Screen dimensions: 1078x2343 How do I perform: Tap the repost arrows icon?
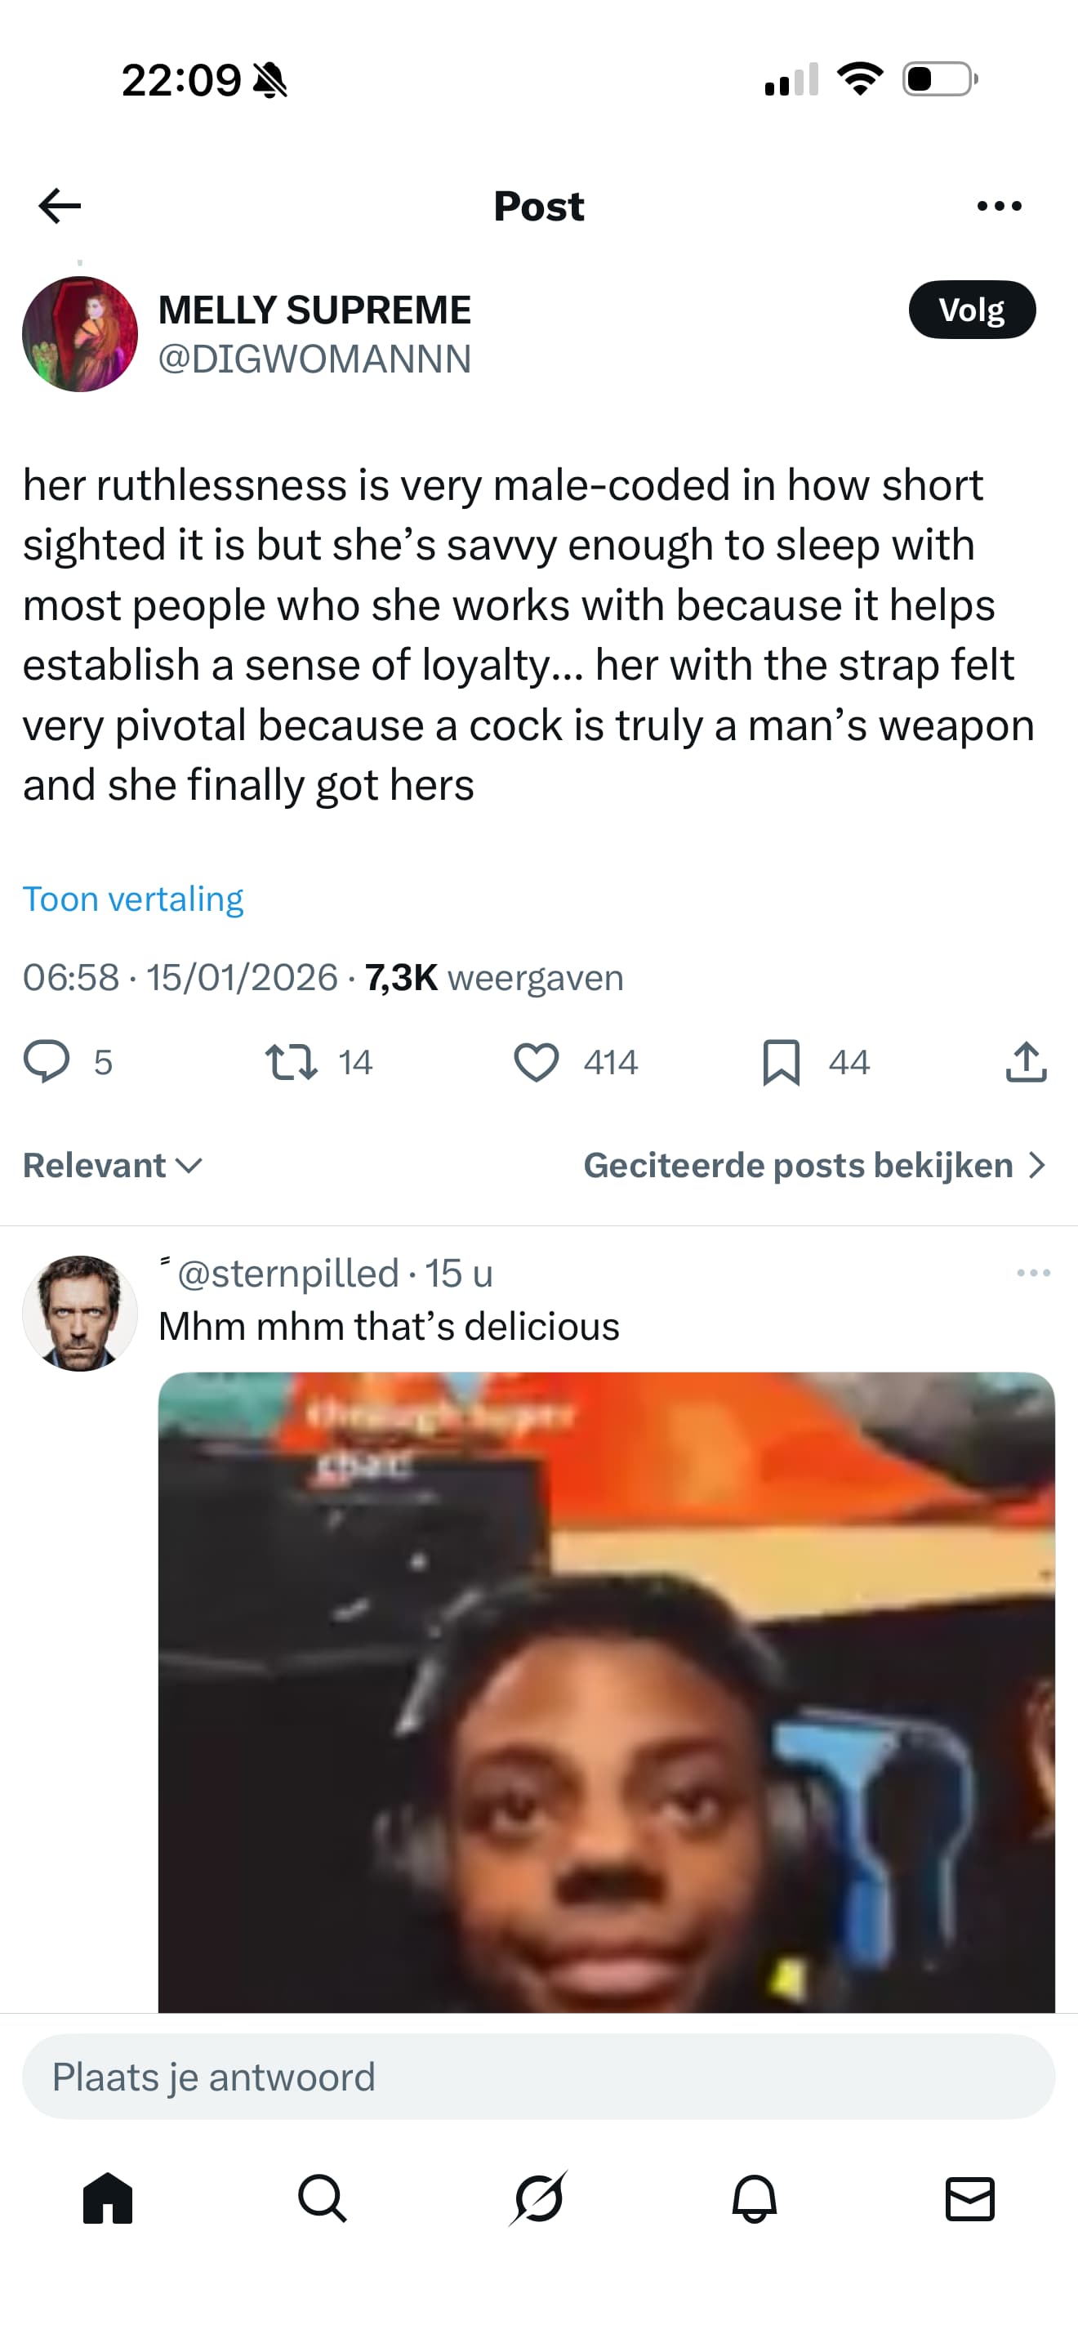tap(291, 1061)
